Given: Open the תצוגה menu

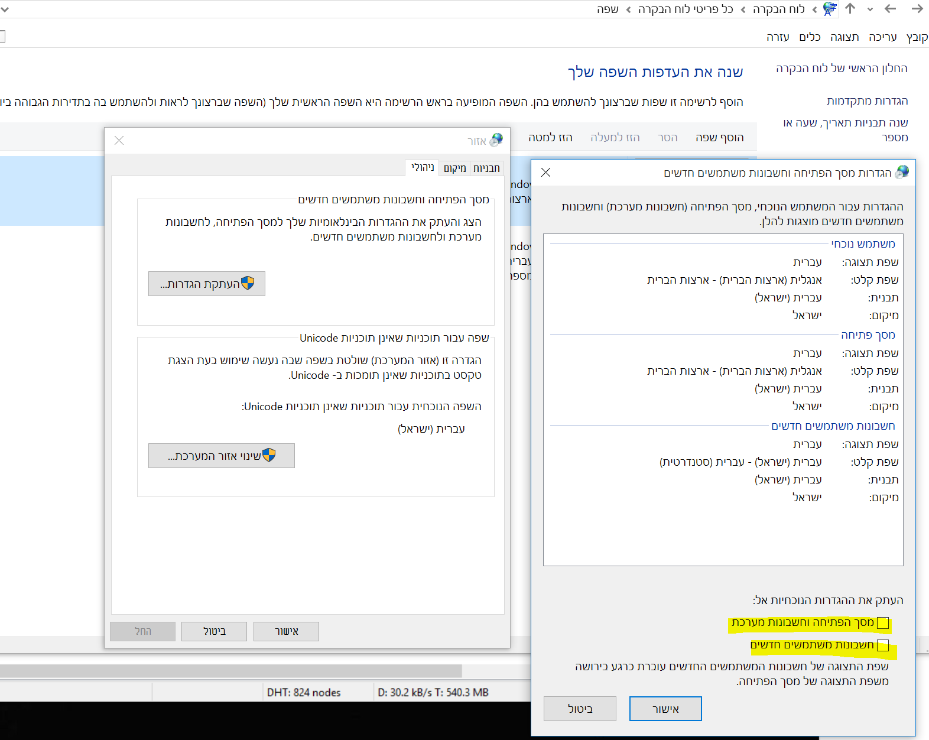Looking at the screenshot, I should point(844,37).
